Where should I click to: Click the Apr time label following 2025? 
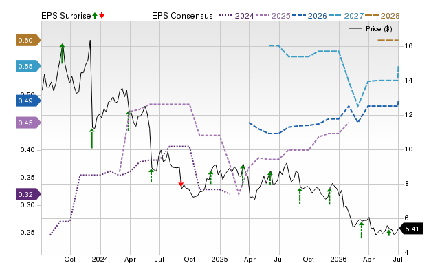tap(250, 259)
